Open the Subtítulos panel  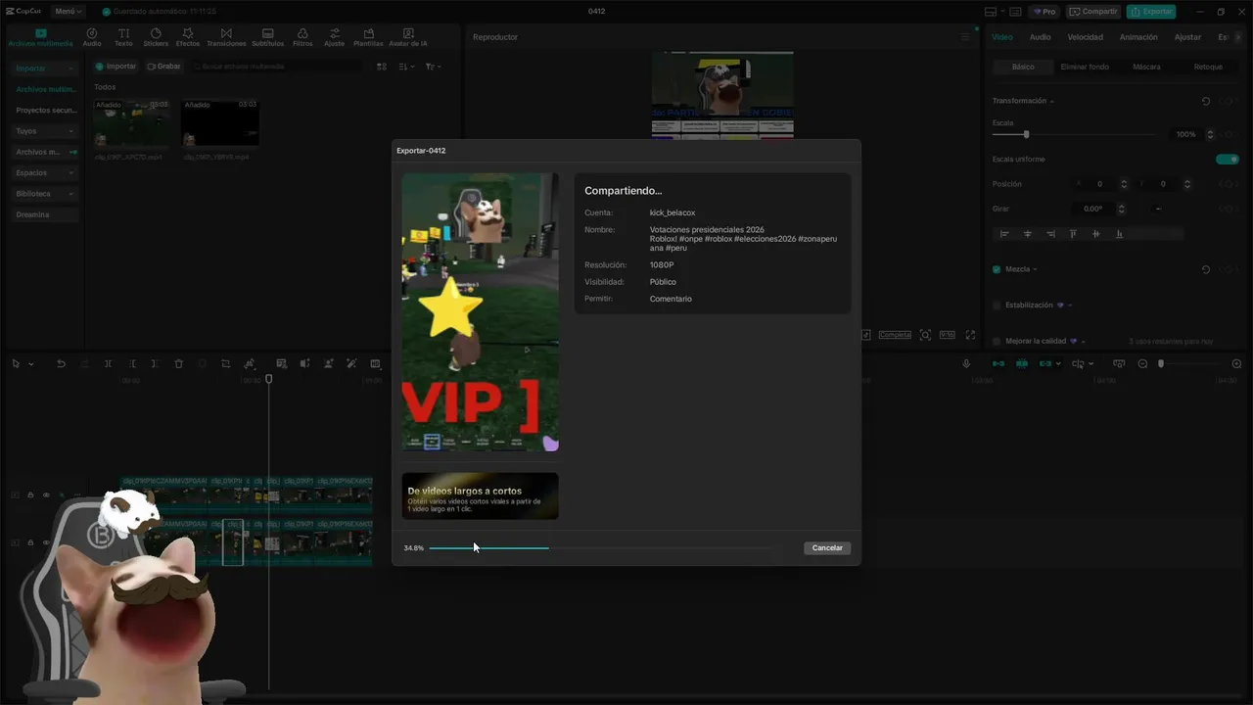[268, 37]
